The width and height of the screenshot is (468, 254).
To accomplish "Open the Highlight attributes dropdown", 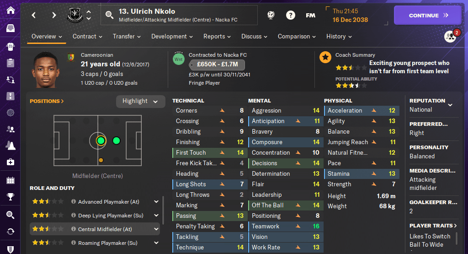I will point(140,101).
